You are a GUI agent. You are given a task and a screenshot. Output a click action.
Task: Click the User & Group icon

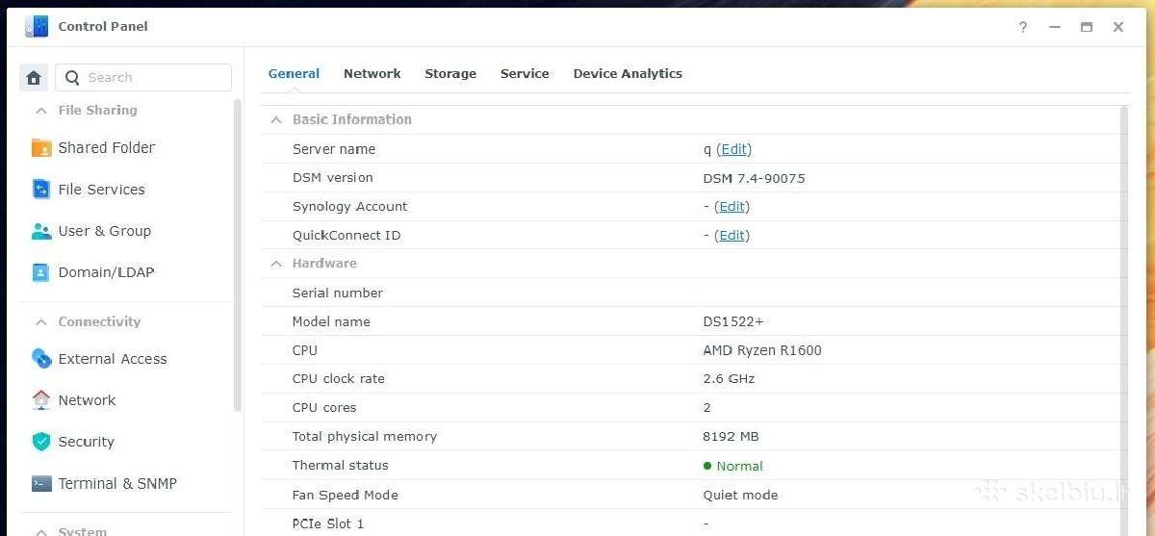(41, 231)
